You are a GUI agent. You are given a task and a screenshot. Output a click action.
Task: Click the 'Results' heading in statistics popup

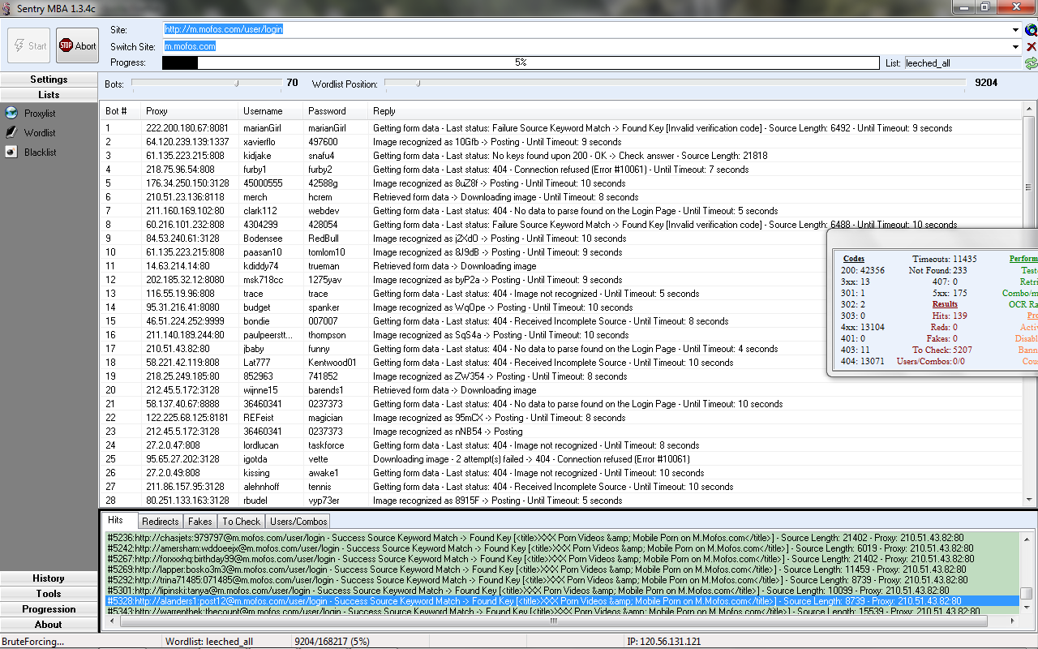point(945,304)
